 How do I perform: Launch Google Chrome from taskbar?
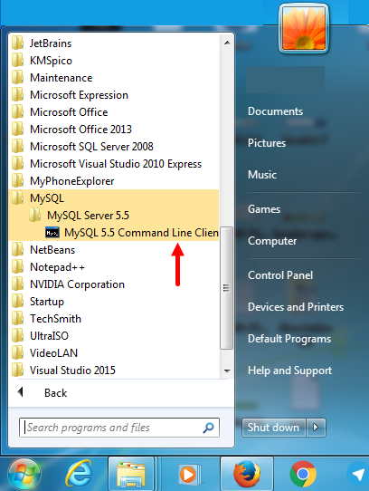point(302,474)
